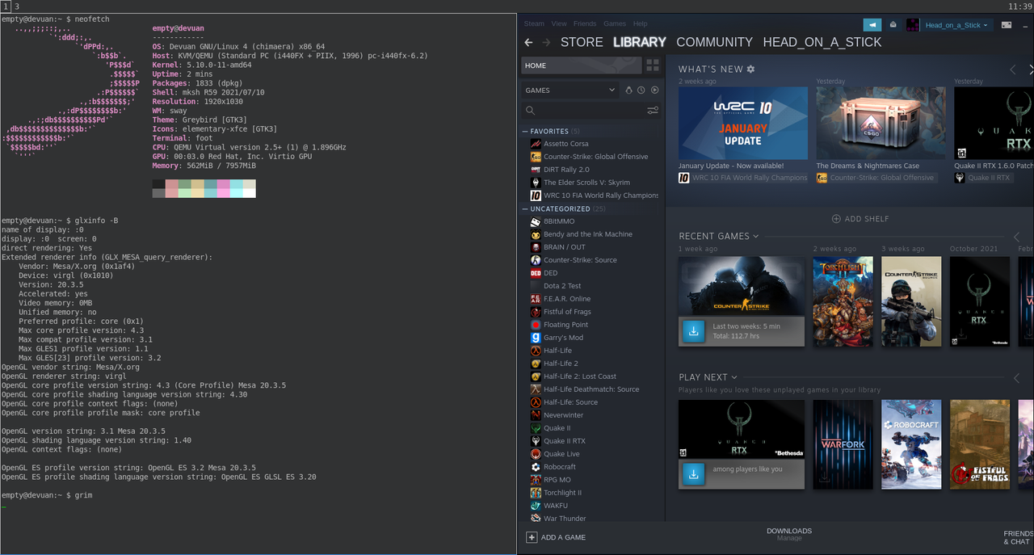The width and height of the screenshot is (1034, 555).
Task: Click the DED game icon
Action: (x=536, y=273)
